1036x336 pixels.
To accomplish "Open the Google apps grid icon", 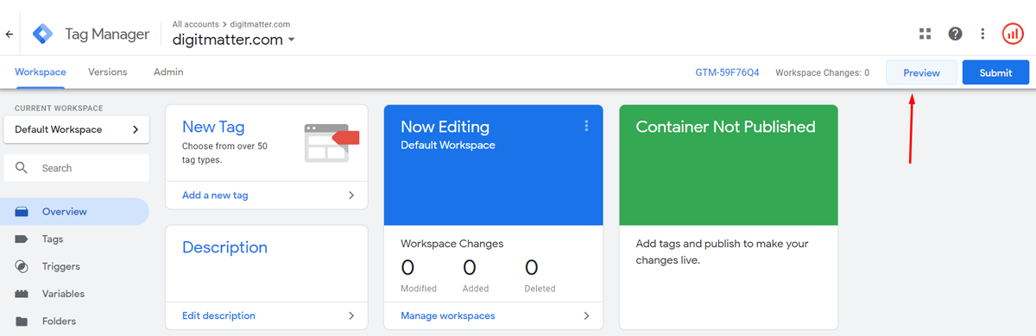I will pyautogui.click(x=925, y=34).
